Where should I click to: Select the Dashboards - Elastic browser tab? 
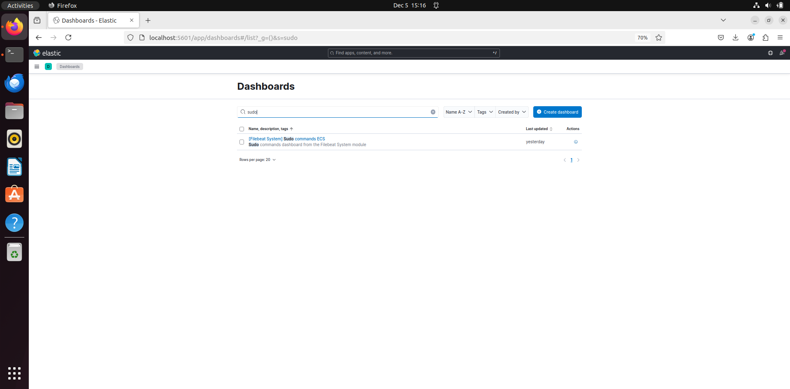(x=93, y=21)
